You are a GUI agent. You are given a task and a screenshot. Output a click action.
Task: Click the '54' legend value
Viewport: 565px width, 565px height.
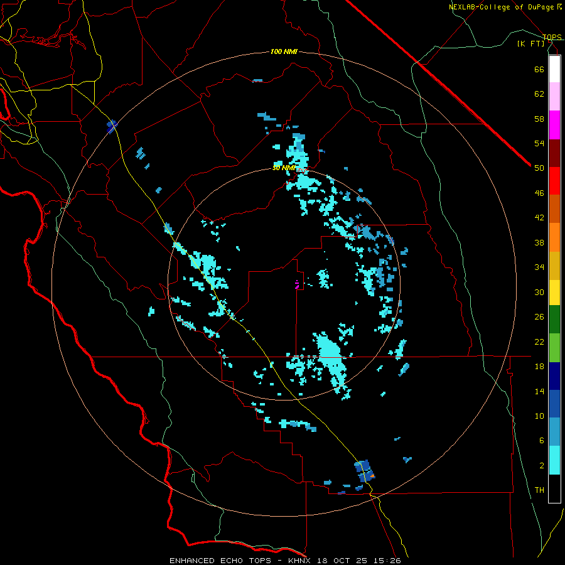pyautogui.click(x=539, y=143)
